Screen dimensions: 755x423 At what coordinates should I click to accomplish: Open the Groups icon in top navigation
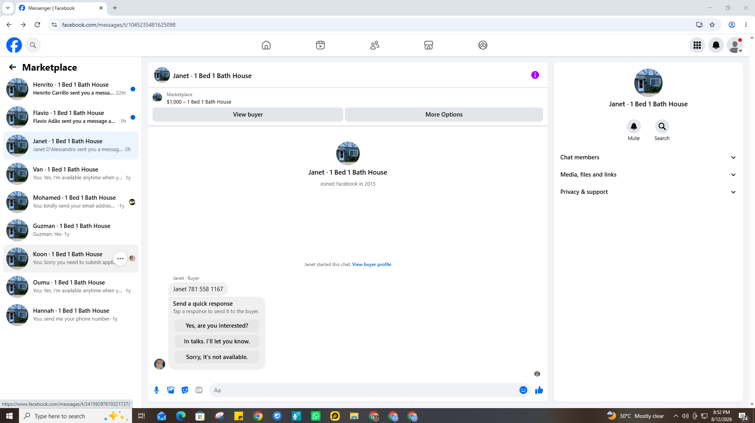483,45
